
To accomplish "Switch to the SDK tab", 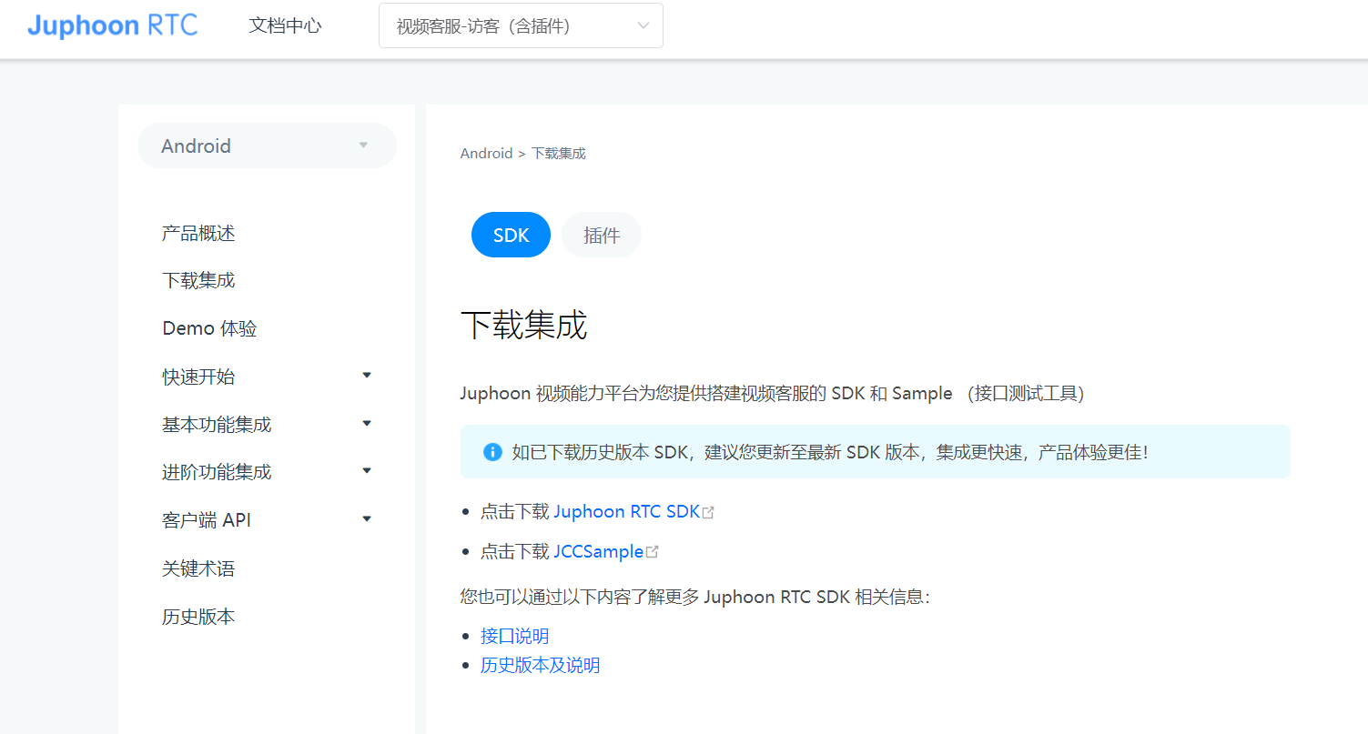I will 511,235.
